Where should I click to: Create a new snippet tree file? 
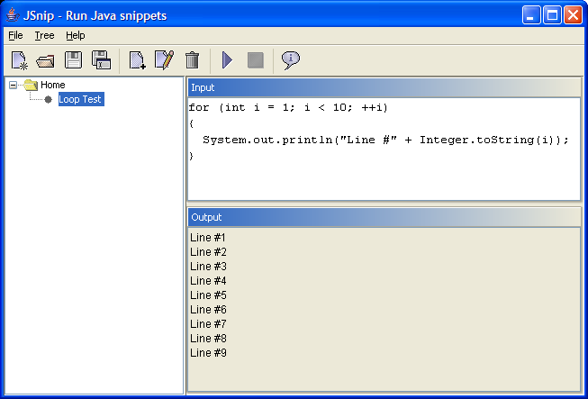point(19,60)
